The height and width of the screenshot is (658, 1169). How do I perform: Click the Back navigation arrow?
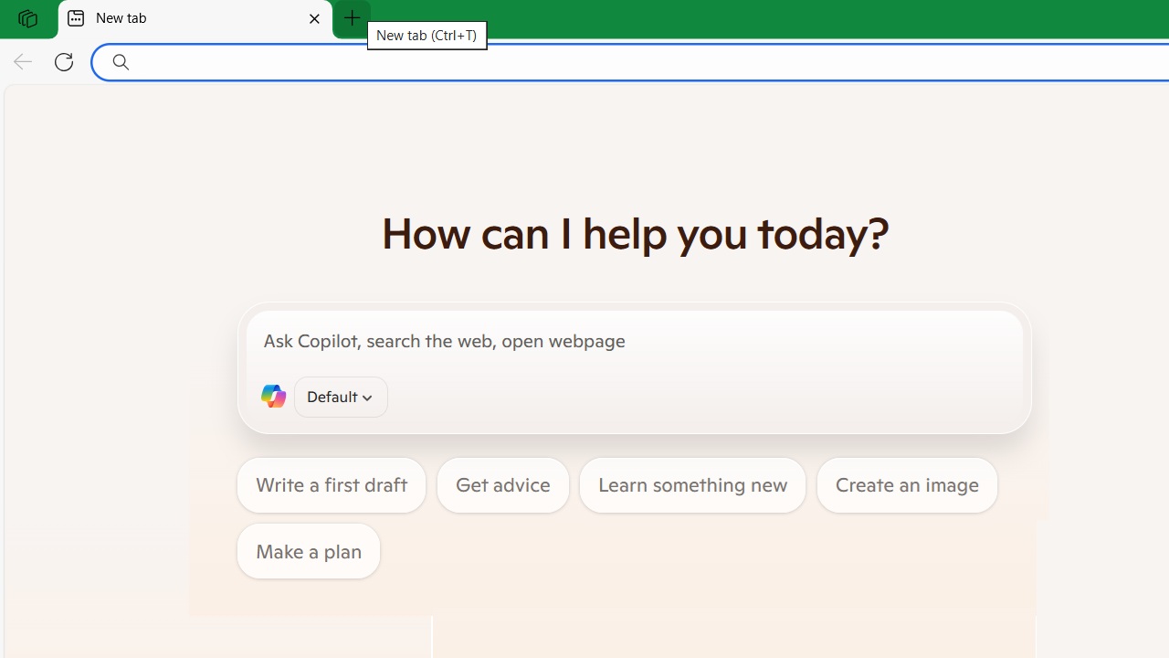coord(22,61)
